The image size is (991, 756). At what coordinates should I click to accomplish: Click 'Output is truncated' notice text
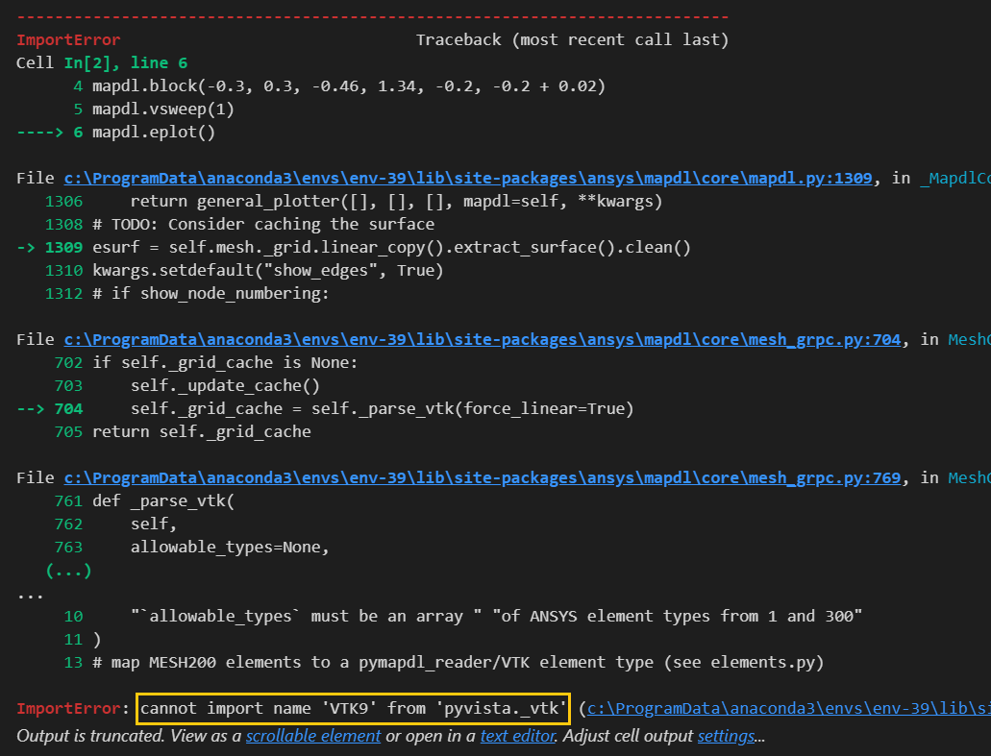tap(90, 736)
